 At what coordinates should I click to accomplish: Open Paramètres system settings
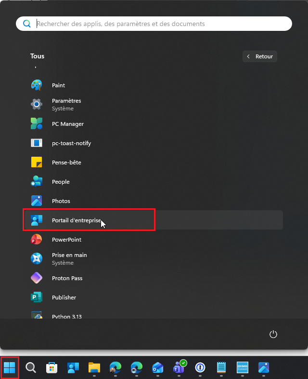point(66,104)
